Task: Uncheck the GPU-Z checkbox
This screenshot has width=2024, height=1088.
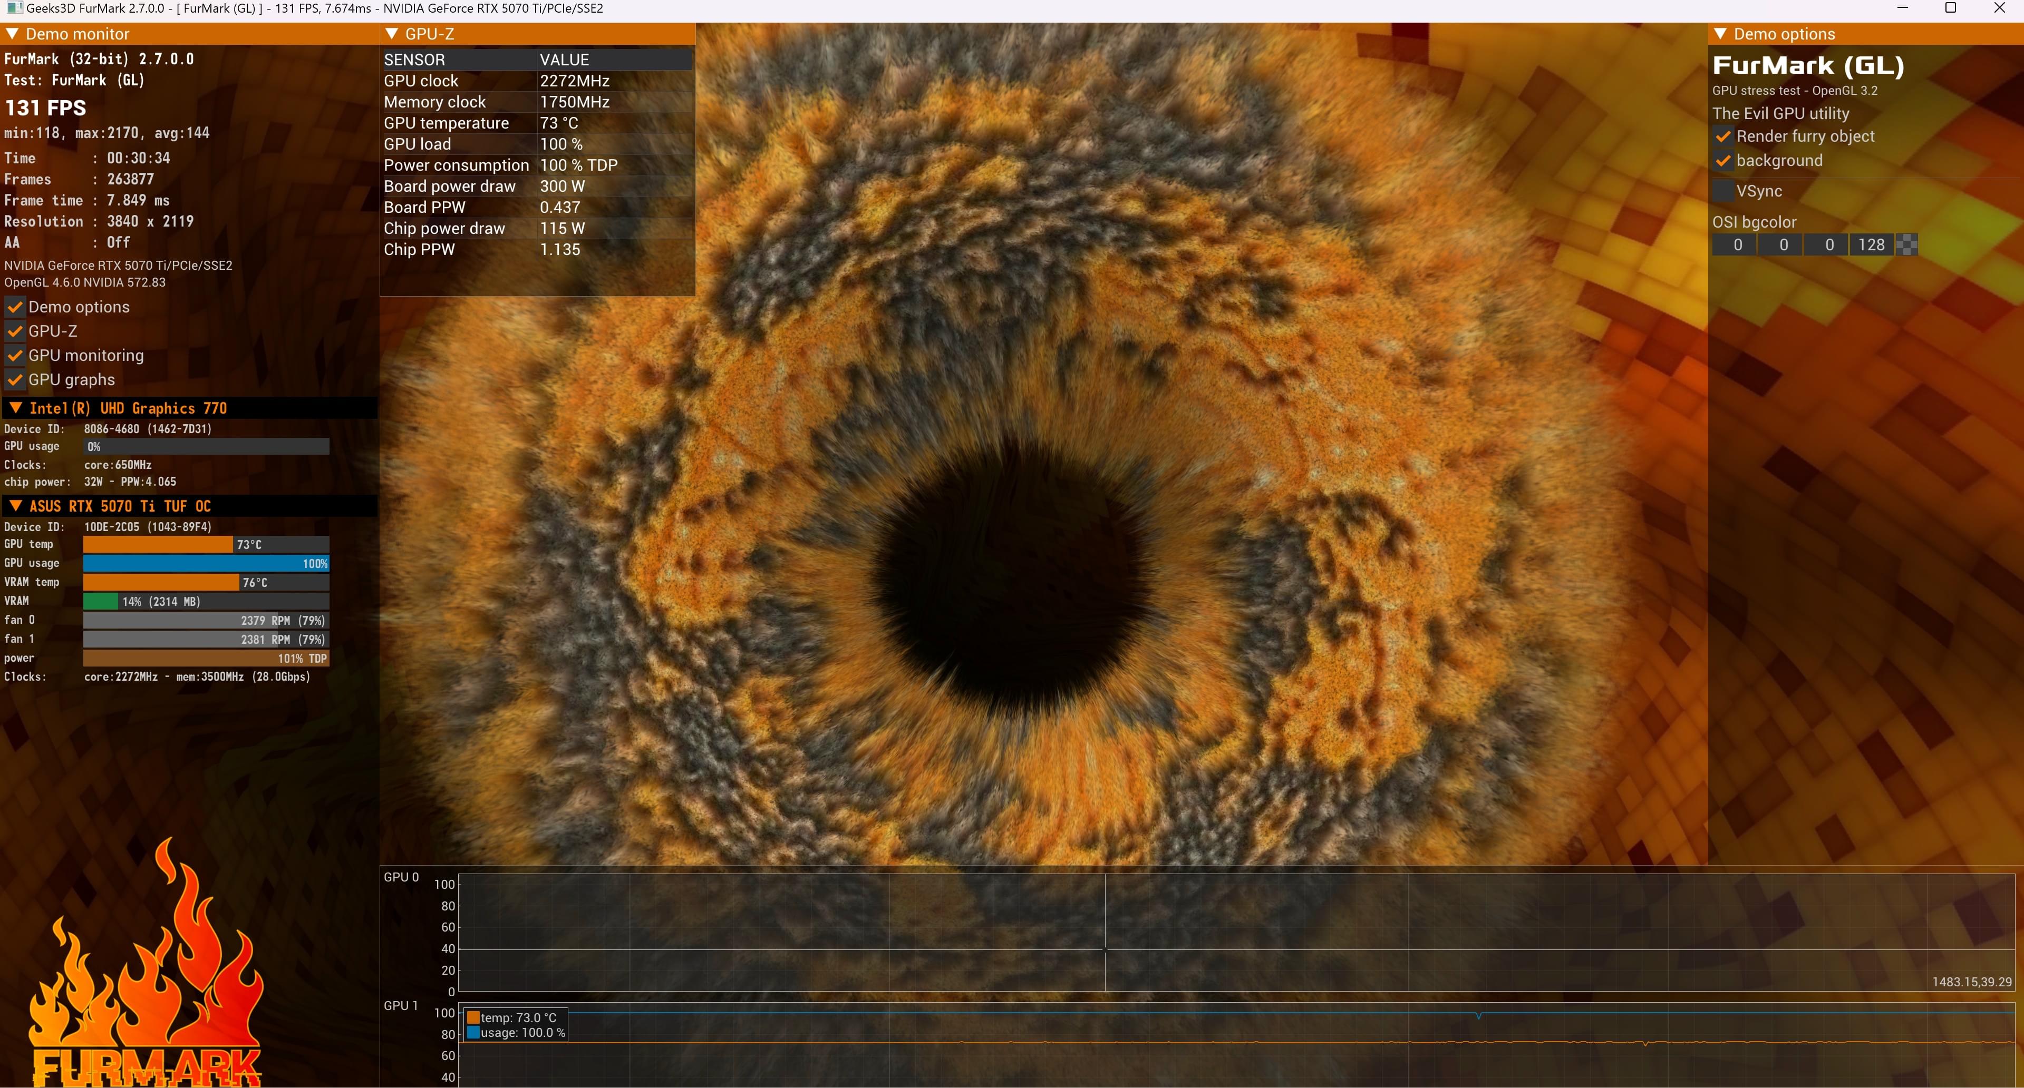Action: pyautogui.click(x=15, y=331)
